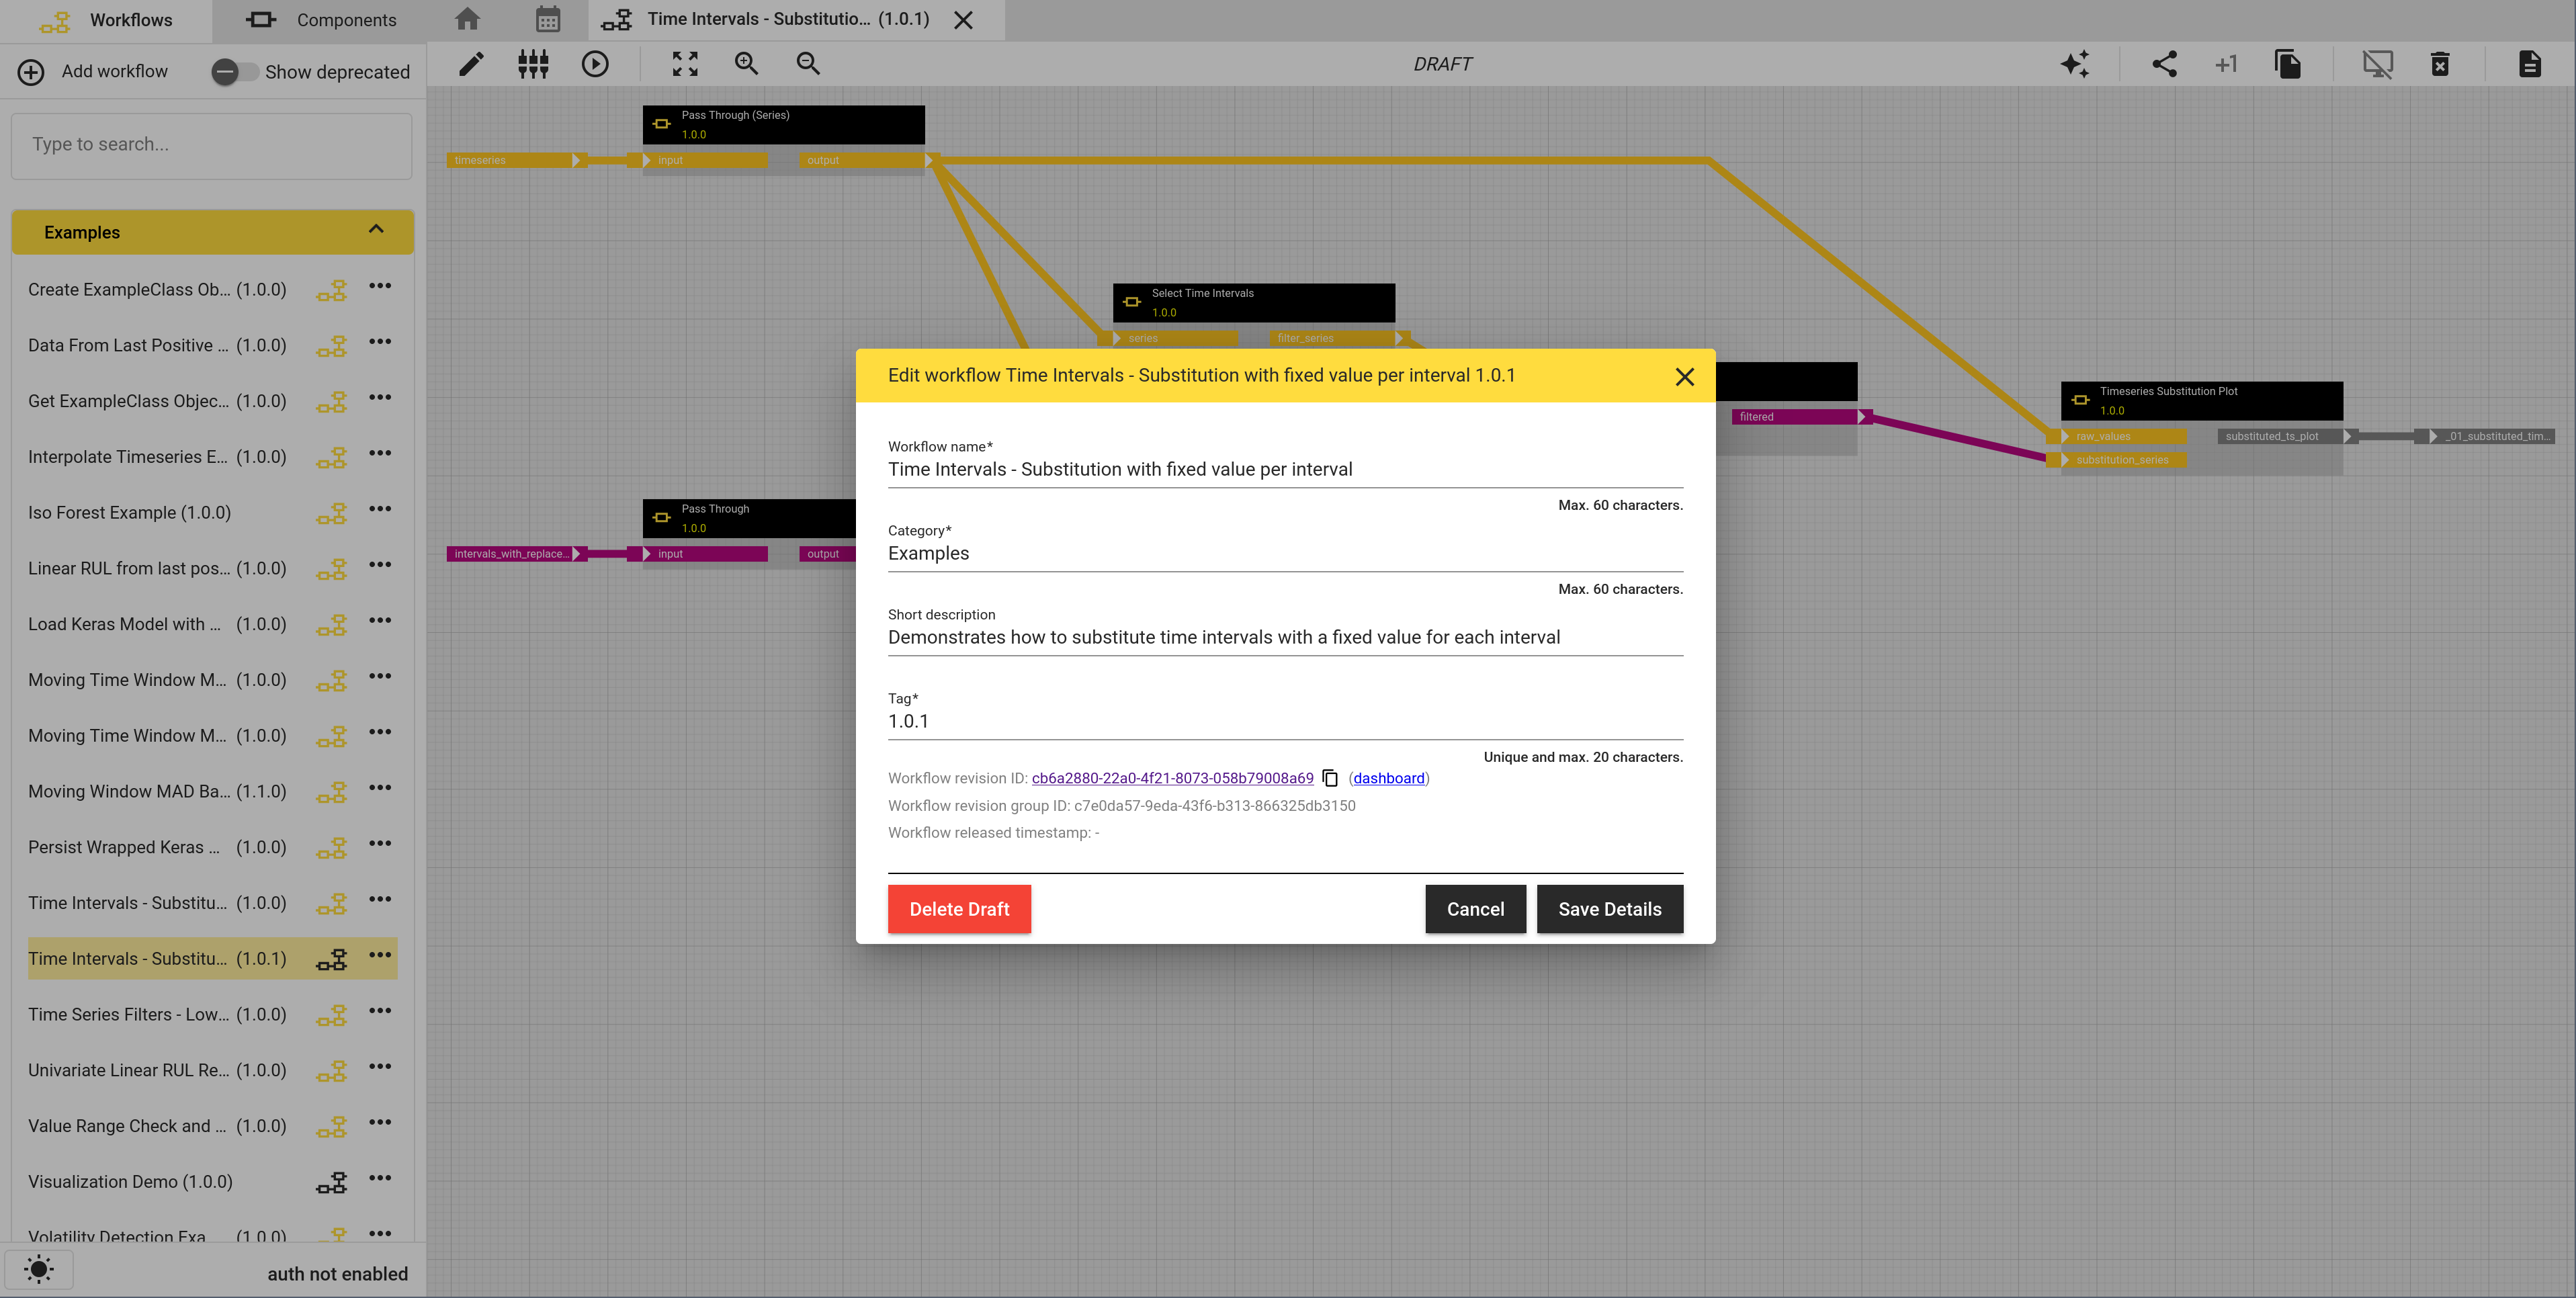2576x1298 pixels.
Task: Collapse the Examples category
Action: (376, 230)
